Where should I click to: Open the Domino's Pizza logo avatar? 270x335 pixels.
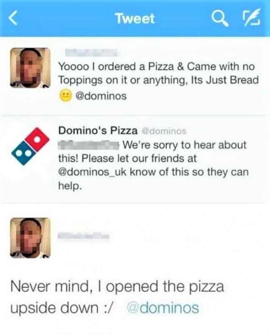pyautogui.click(x=30, y=147)
